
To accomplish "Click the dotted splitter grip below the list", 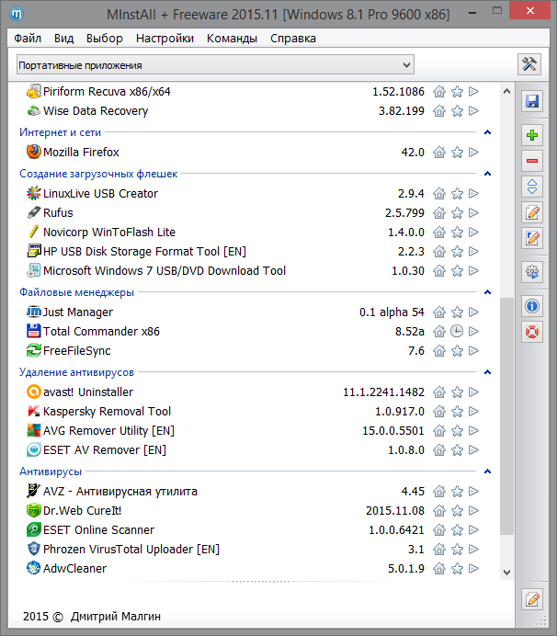I will [261, 582].
